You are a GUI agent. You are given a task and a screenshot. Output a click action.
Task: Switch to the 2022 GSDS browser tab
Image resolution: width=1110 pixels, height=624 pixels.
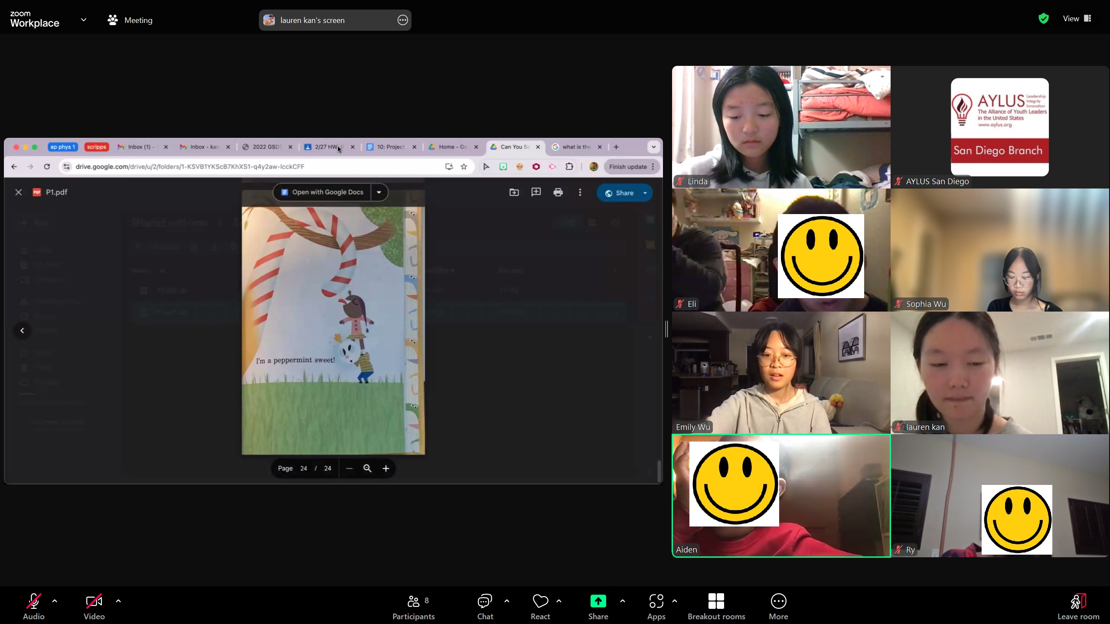[267, 147]
